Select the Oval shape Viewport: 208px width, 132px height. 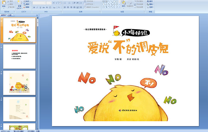117,1
